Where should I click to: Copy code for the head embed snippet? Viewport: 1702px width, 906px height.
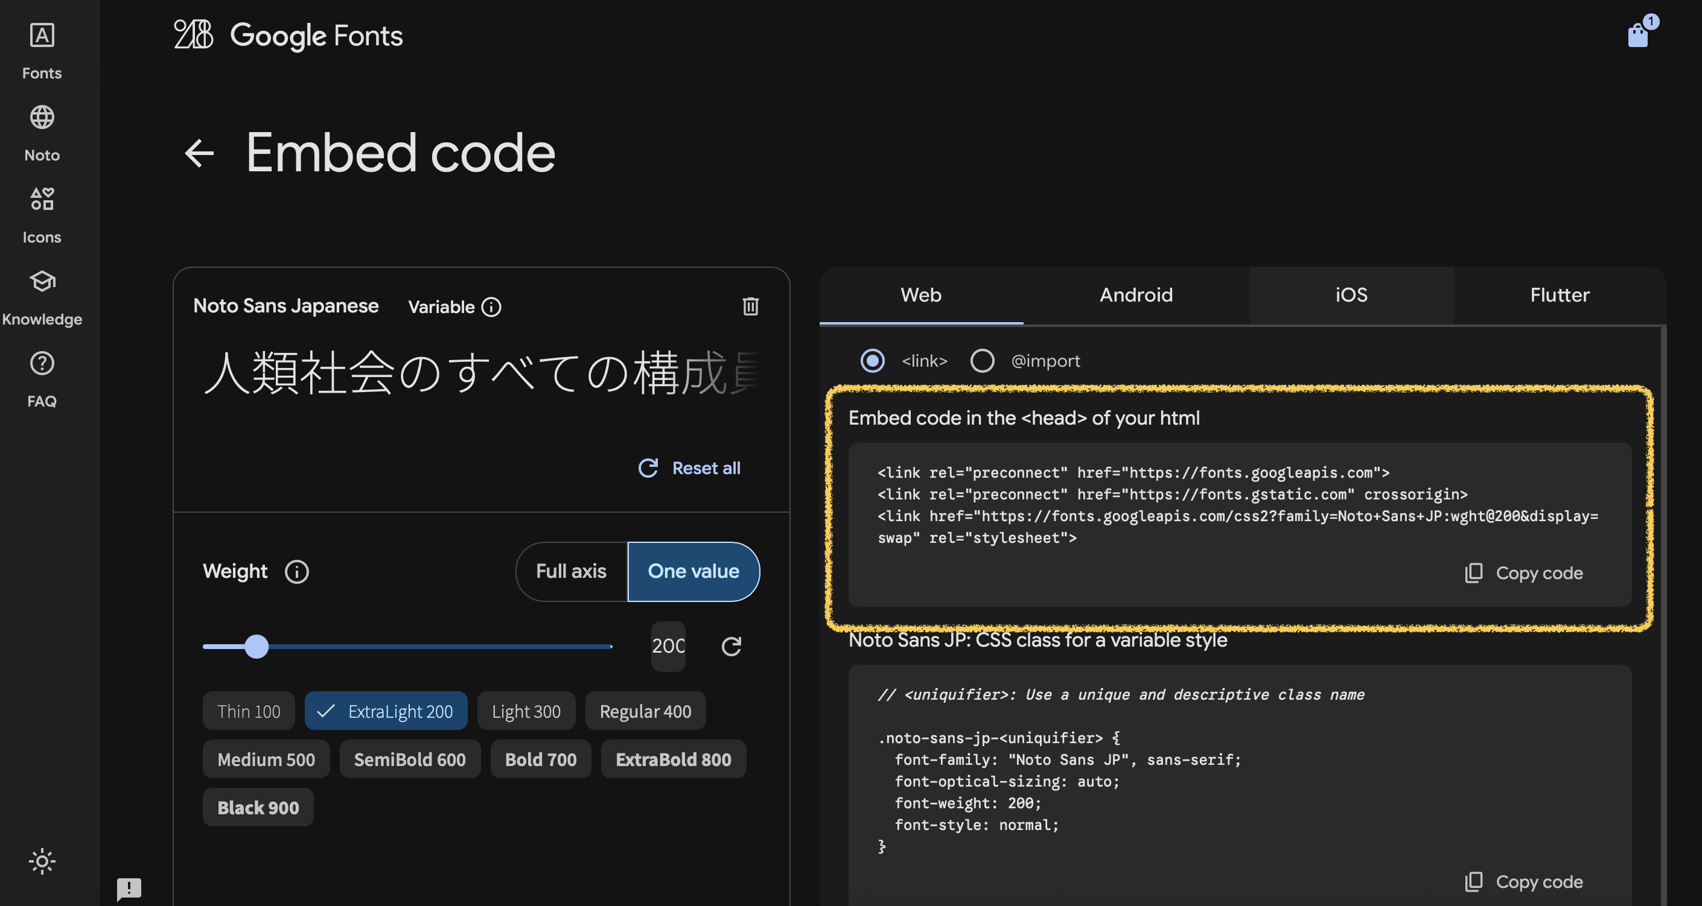(x=1523, y=573)
